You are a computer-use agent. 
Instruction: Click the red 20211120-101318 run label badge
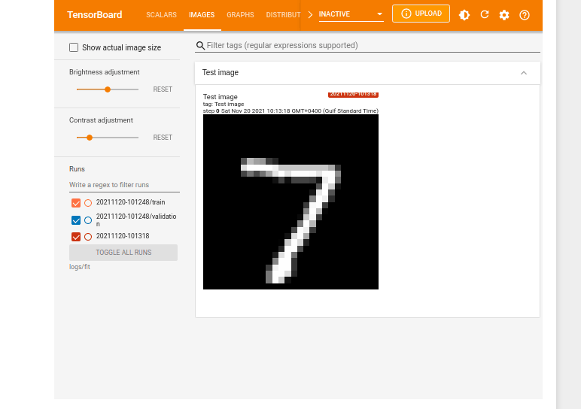353,95
